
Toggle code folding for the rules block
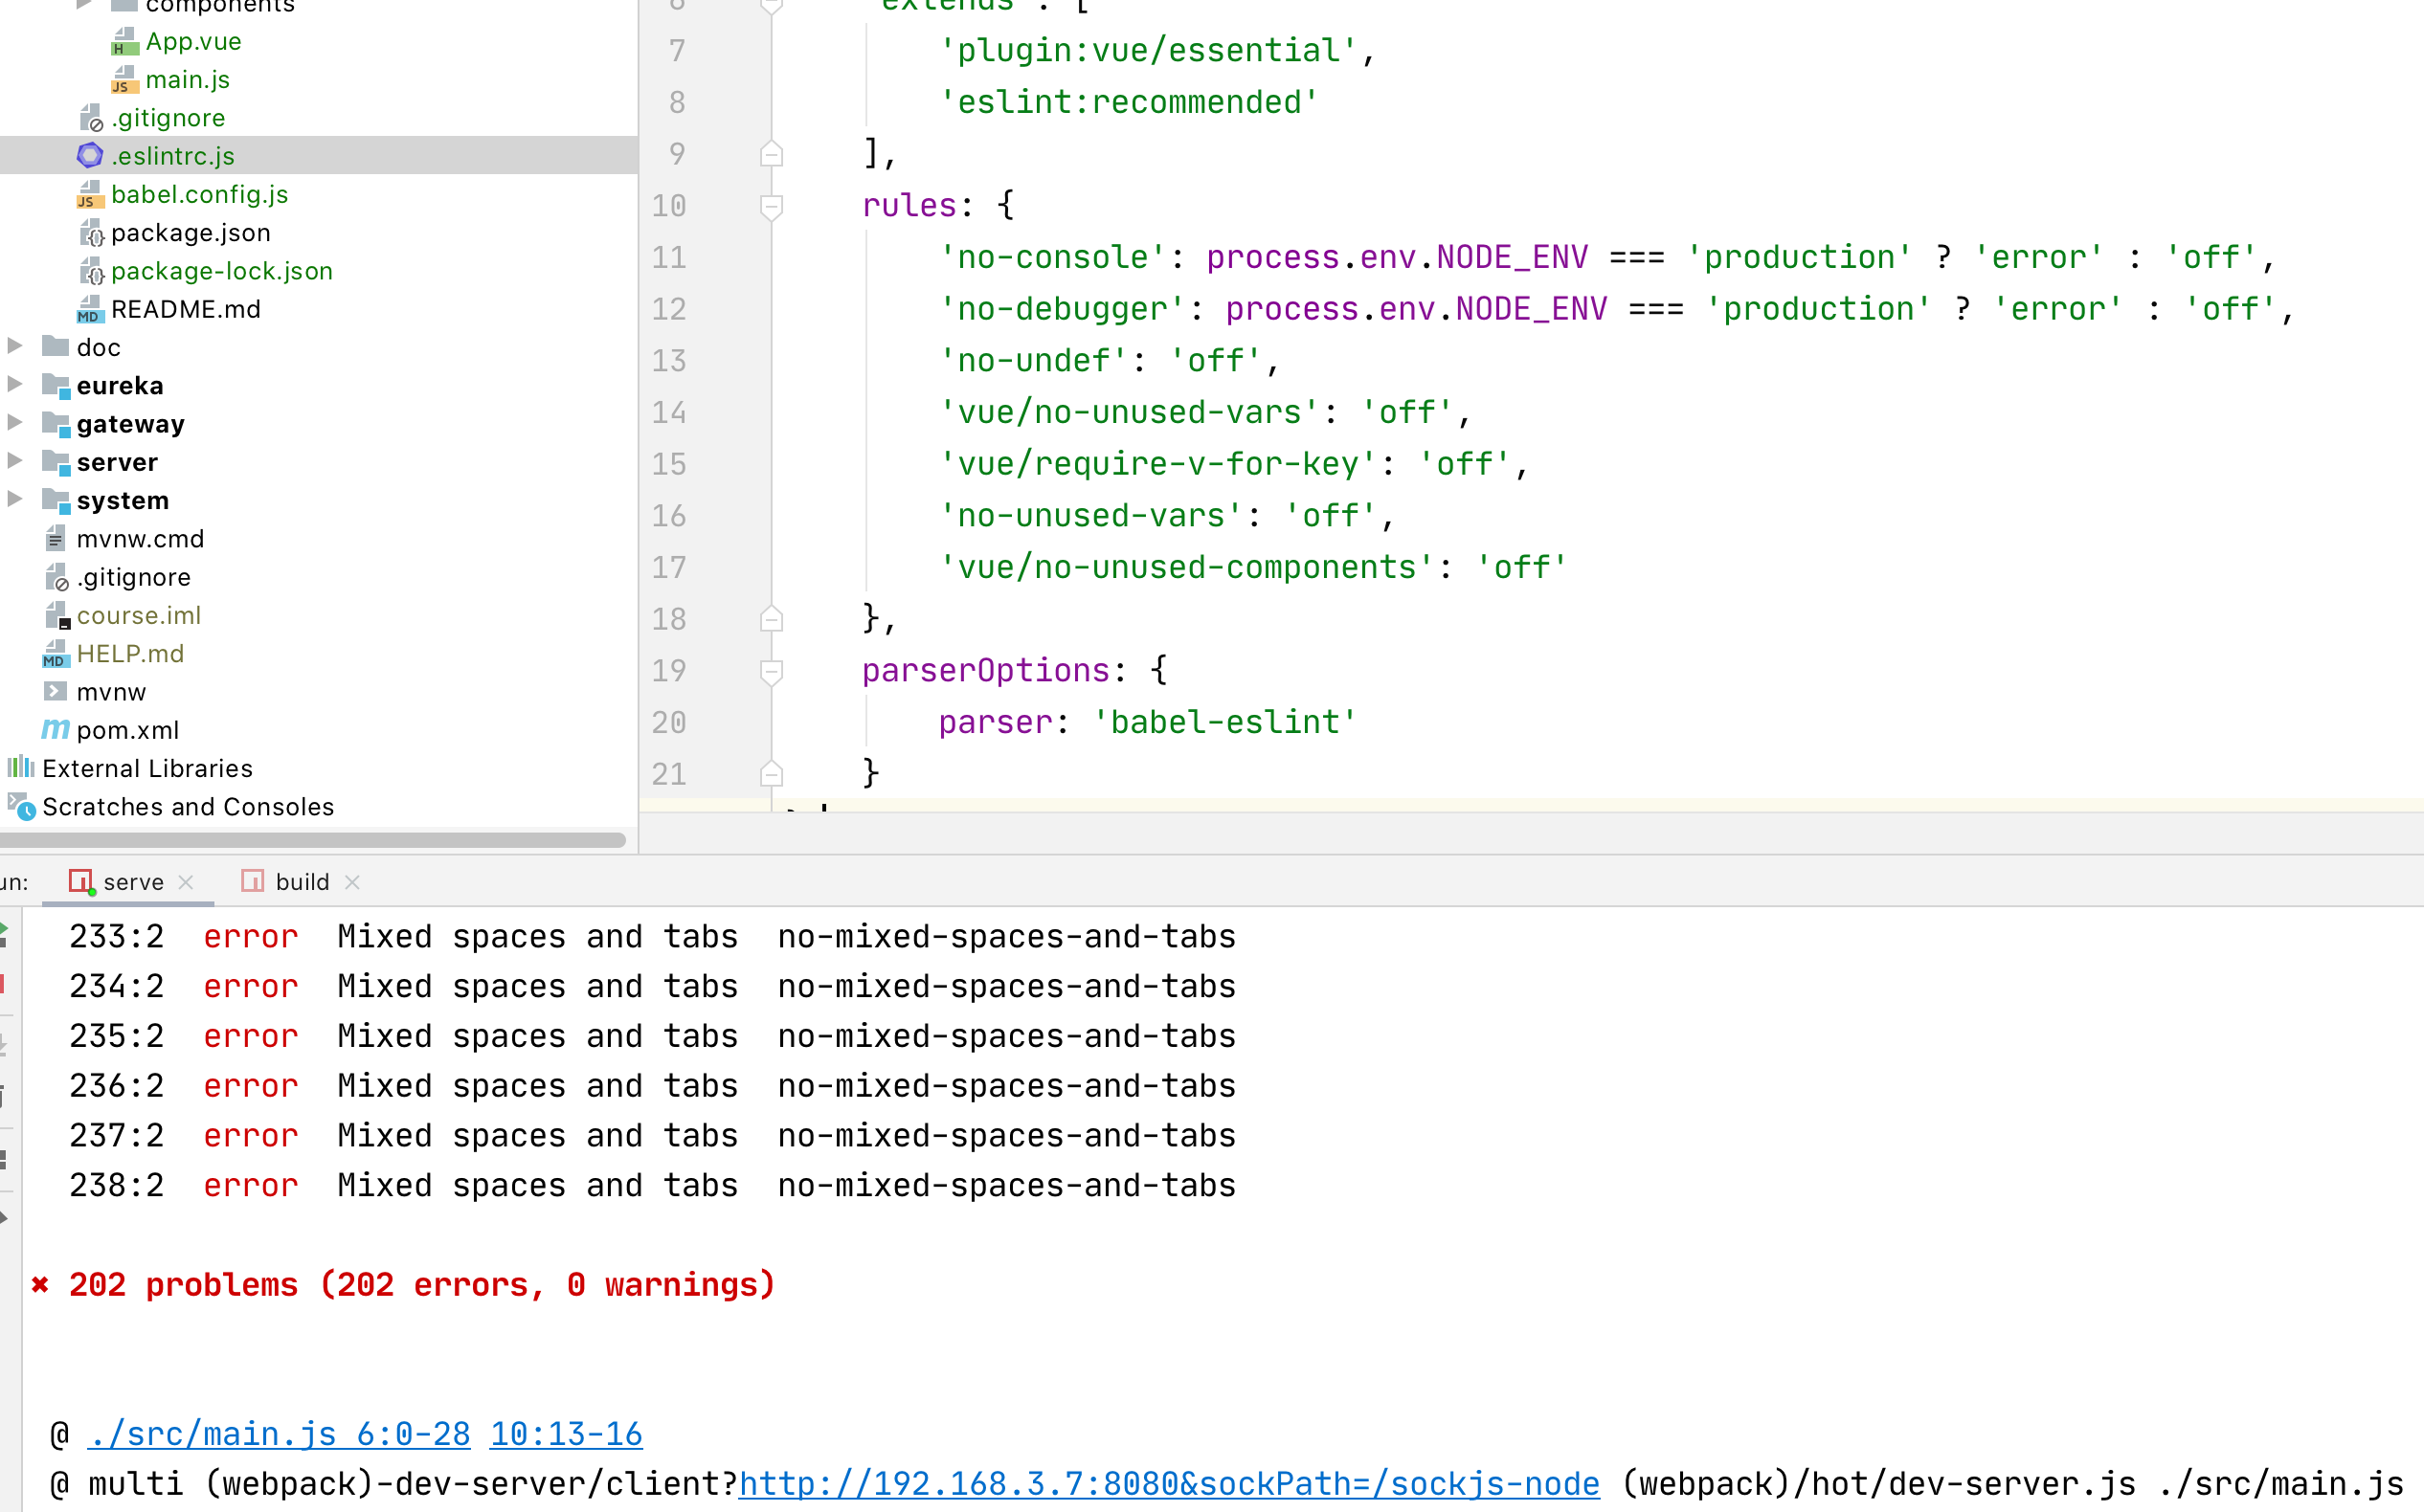click(x=772, y=205)
